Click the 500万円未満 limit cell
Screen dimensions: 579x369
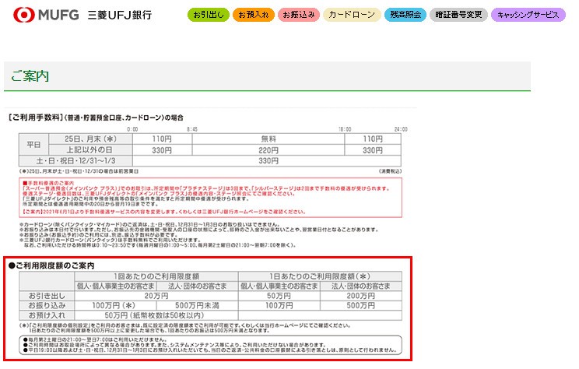pos(197,305)
